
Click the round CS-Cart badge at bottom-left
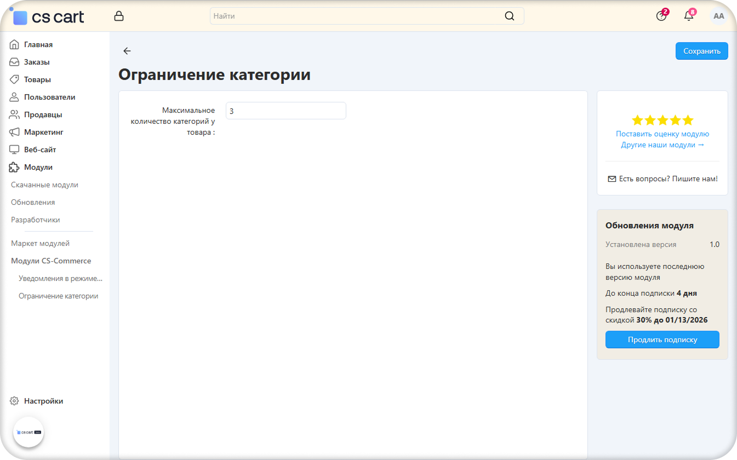pyautogui.click(x=28, y=432)
